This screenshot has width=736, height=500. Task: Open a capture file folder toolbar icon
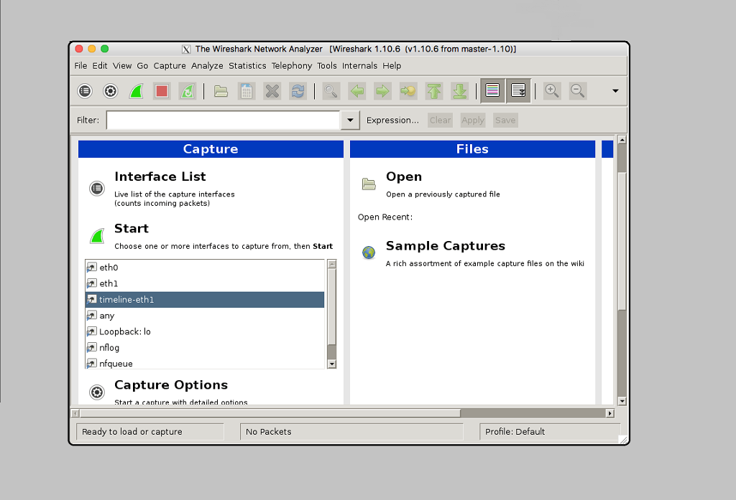[x=221, y=91]
